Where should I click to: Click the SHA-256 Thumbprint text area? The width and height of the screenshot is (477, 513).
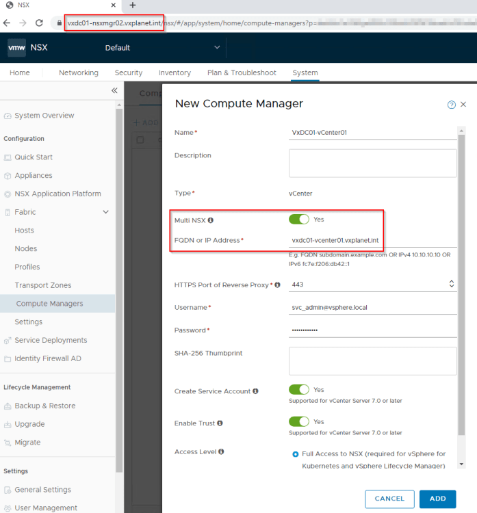(x=372, y=361)
